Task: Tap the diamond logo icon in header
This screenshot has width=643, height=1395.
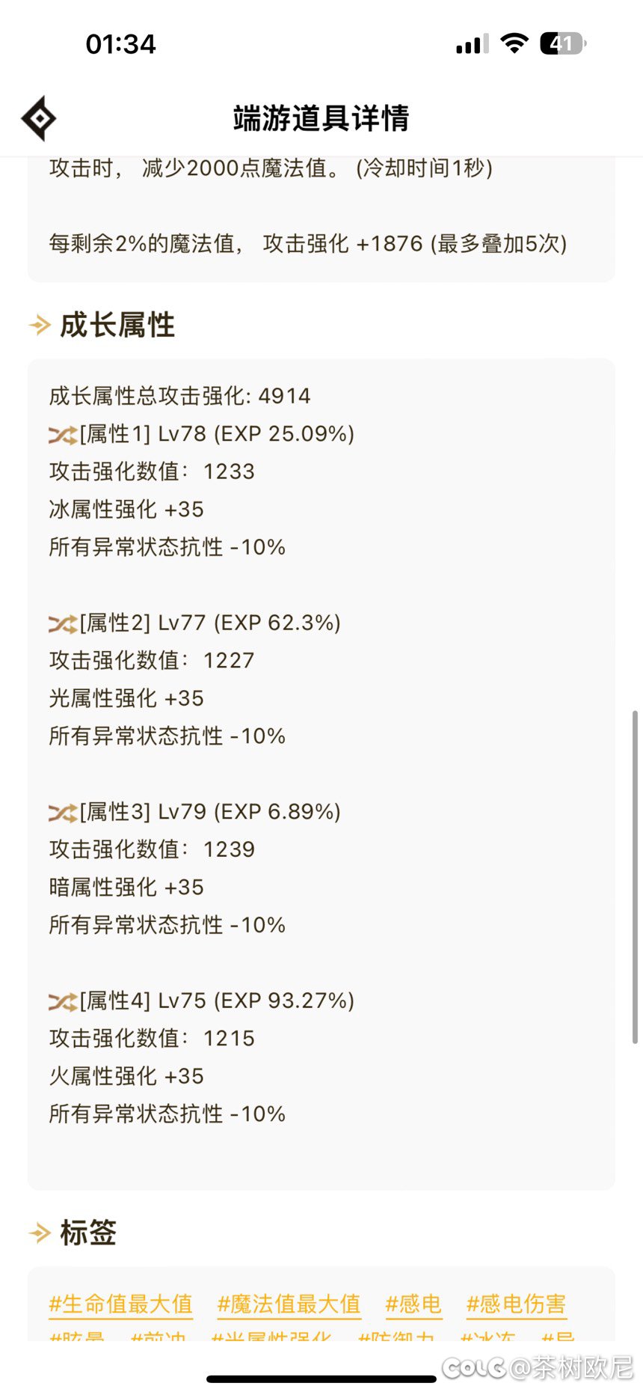Action: [38, 118]
